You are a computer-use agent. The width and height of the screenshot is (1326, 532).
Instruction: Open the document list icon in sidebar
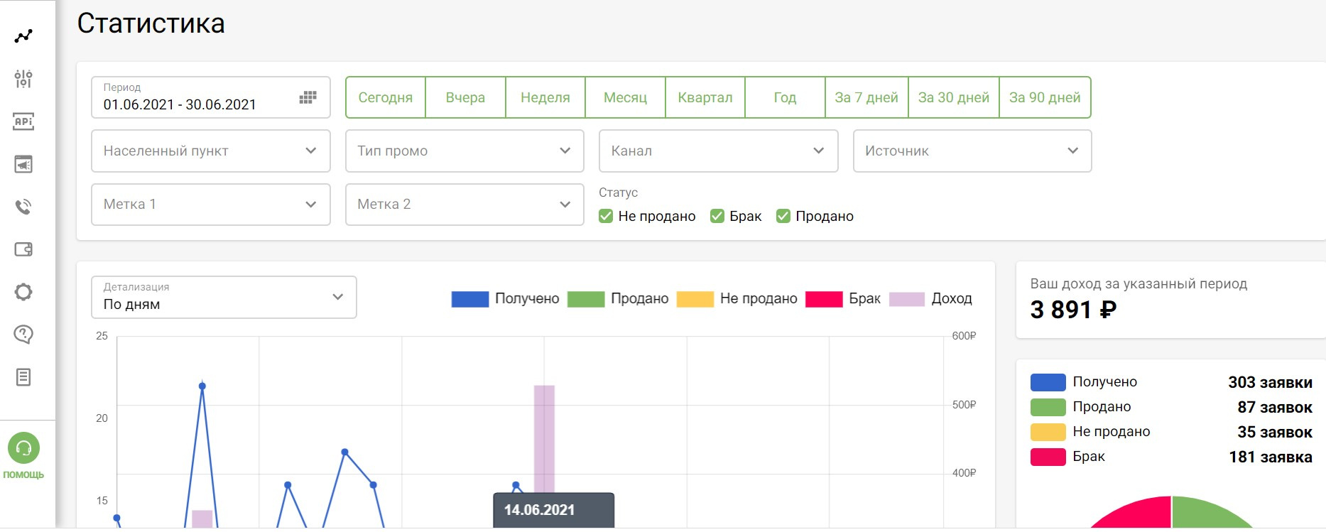click(x=23, y=377)
